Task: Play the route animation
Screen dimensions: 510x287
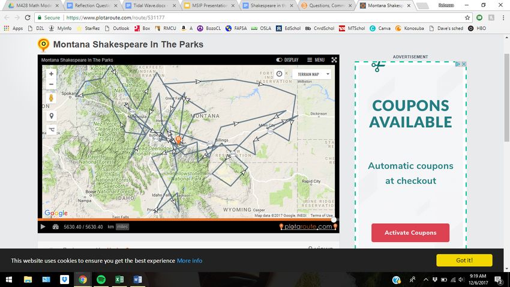Action: [43, 227]
